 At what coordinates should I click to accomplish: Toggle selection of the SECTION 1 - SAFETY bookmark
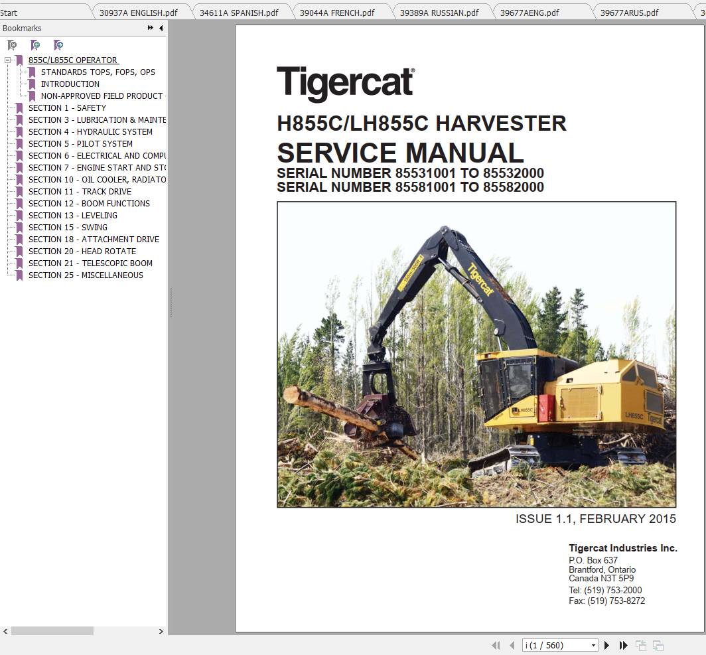point(67,108)
